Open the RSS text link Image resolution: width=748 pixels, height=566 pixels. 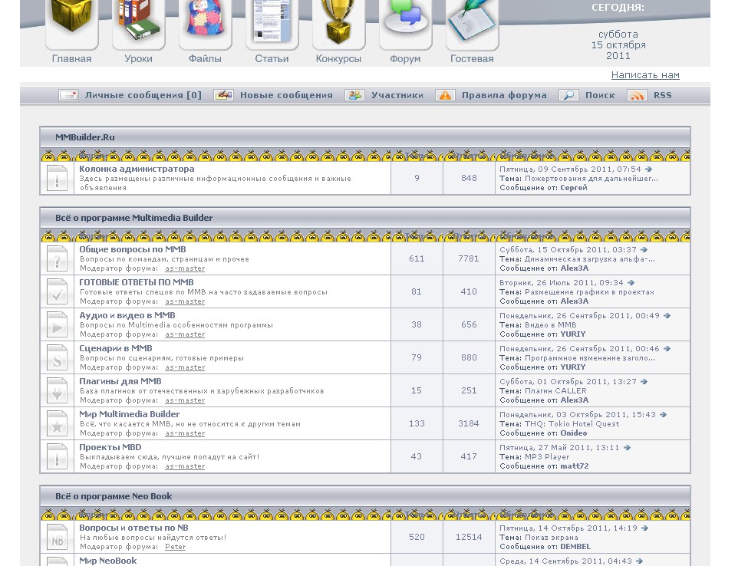[663, 95]
